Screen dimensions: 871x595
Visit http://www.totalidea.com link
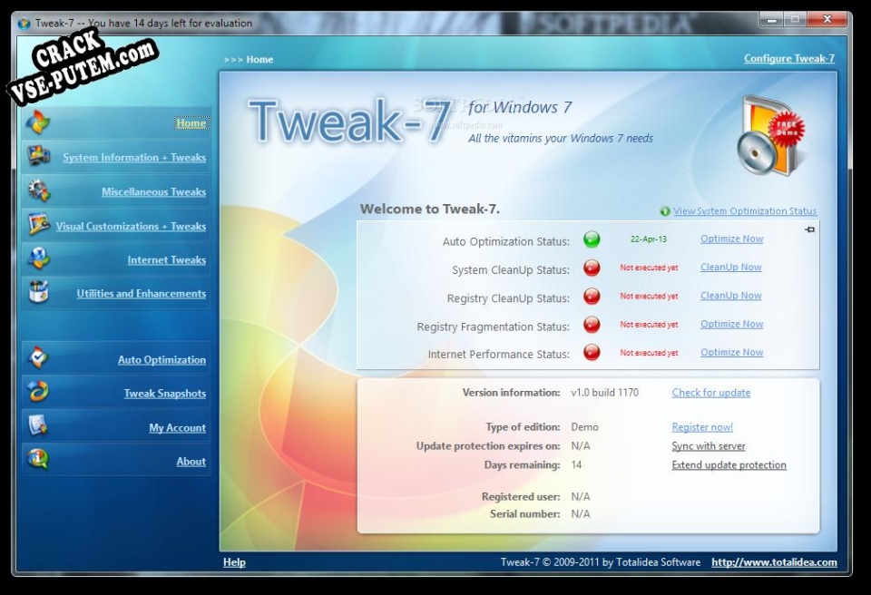pos(774,562)
